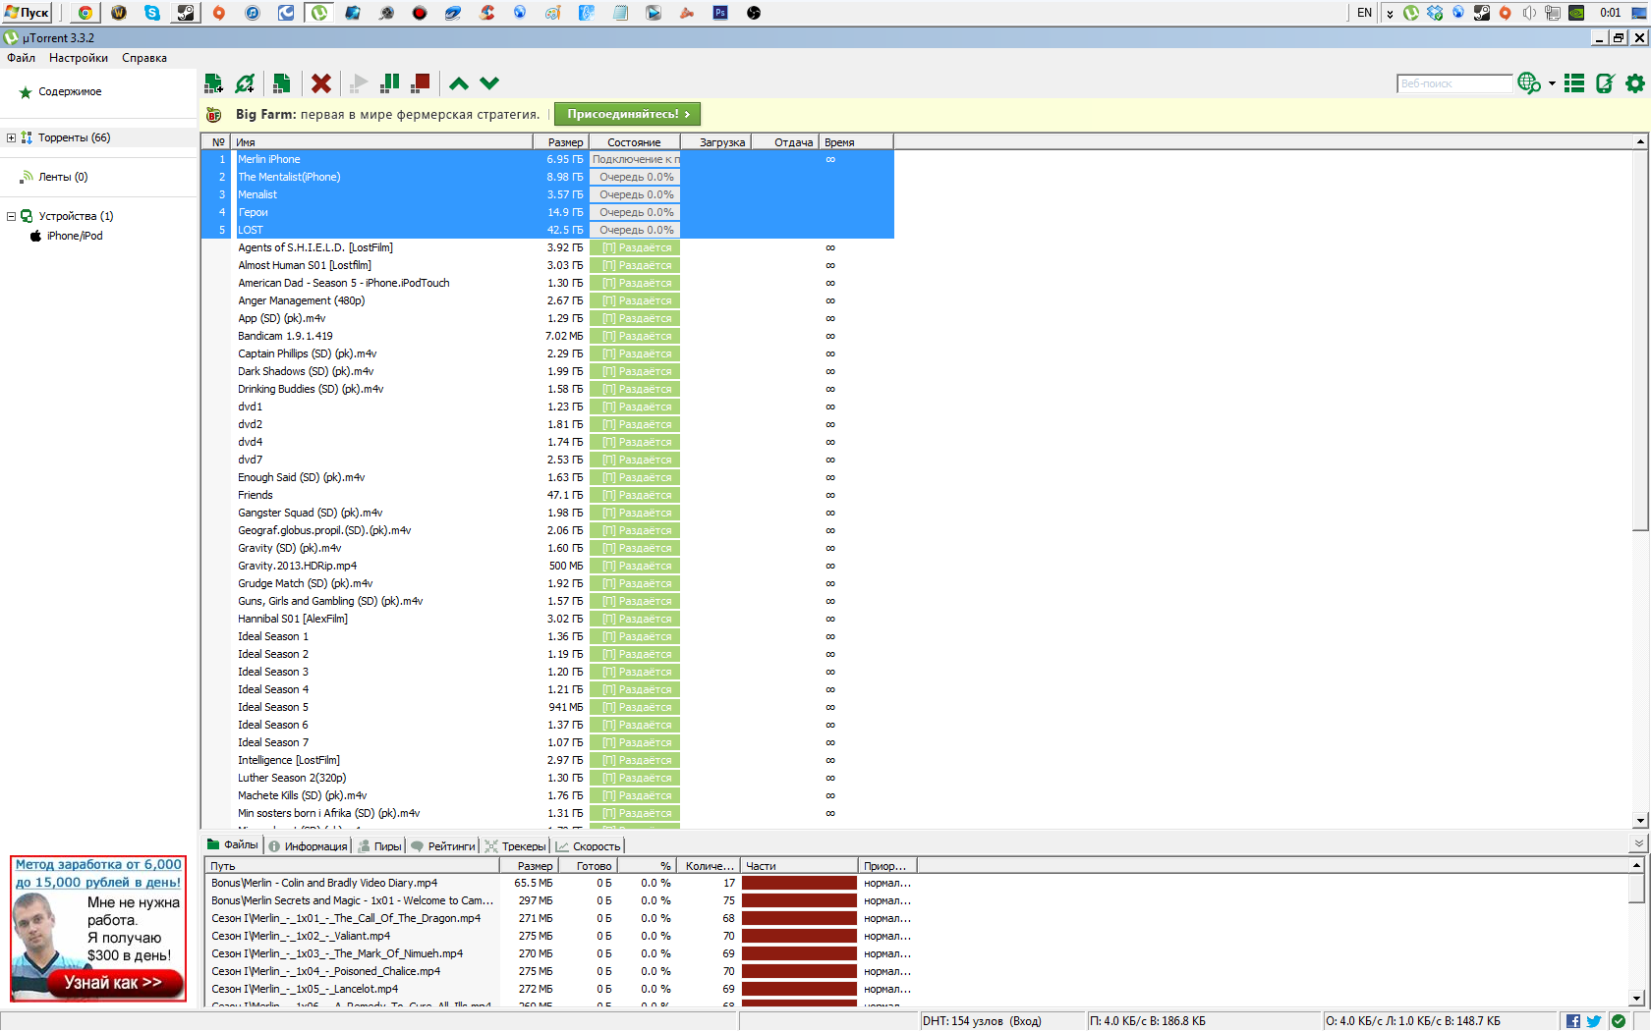The height and width of the screenshot is (1031, 1651).
Task: Sort files by the Путь column header
Action: click(x=353, y=866)
